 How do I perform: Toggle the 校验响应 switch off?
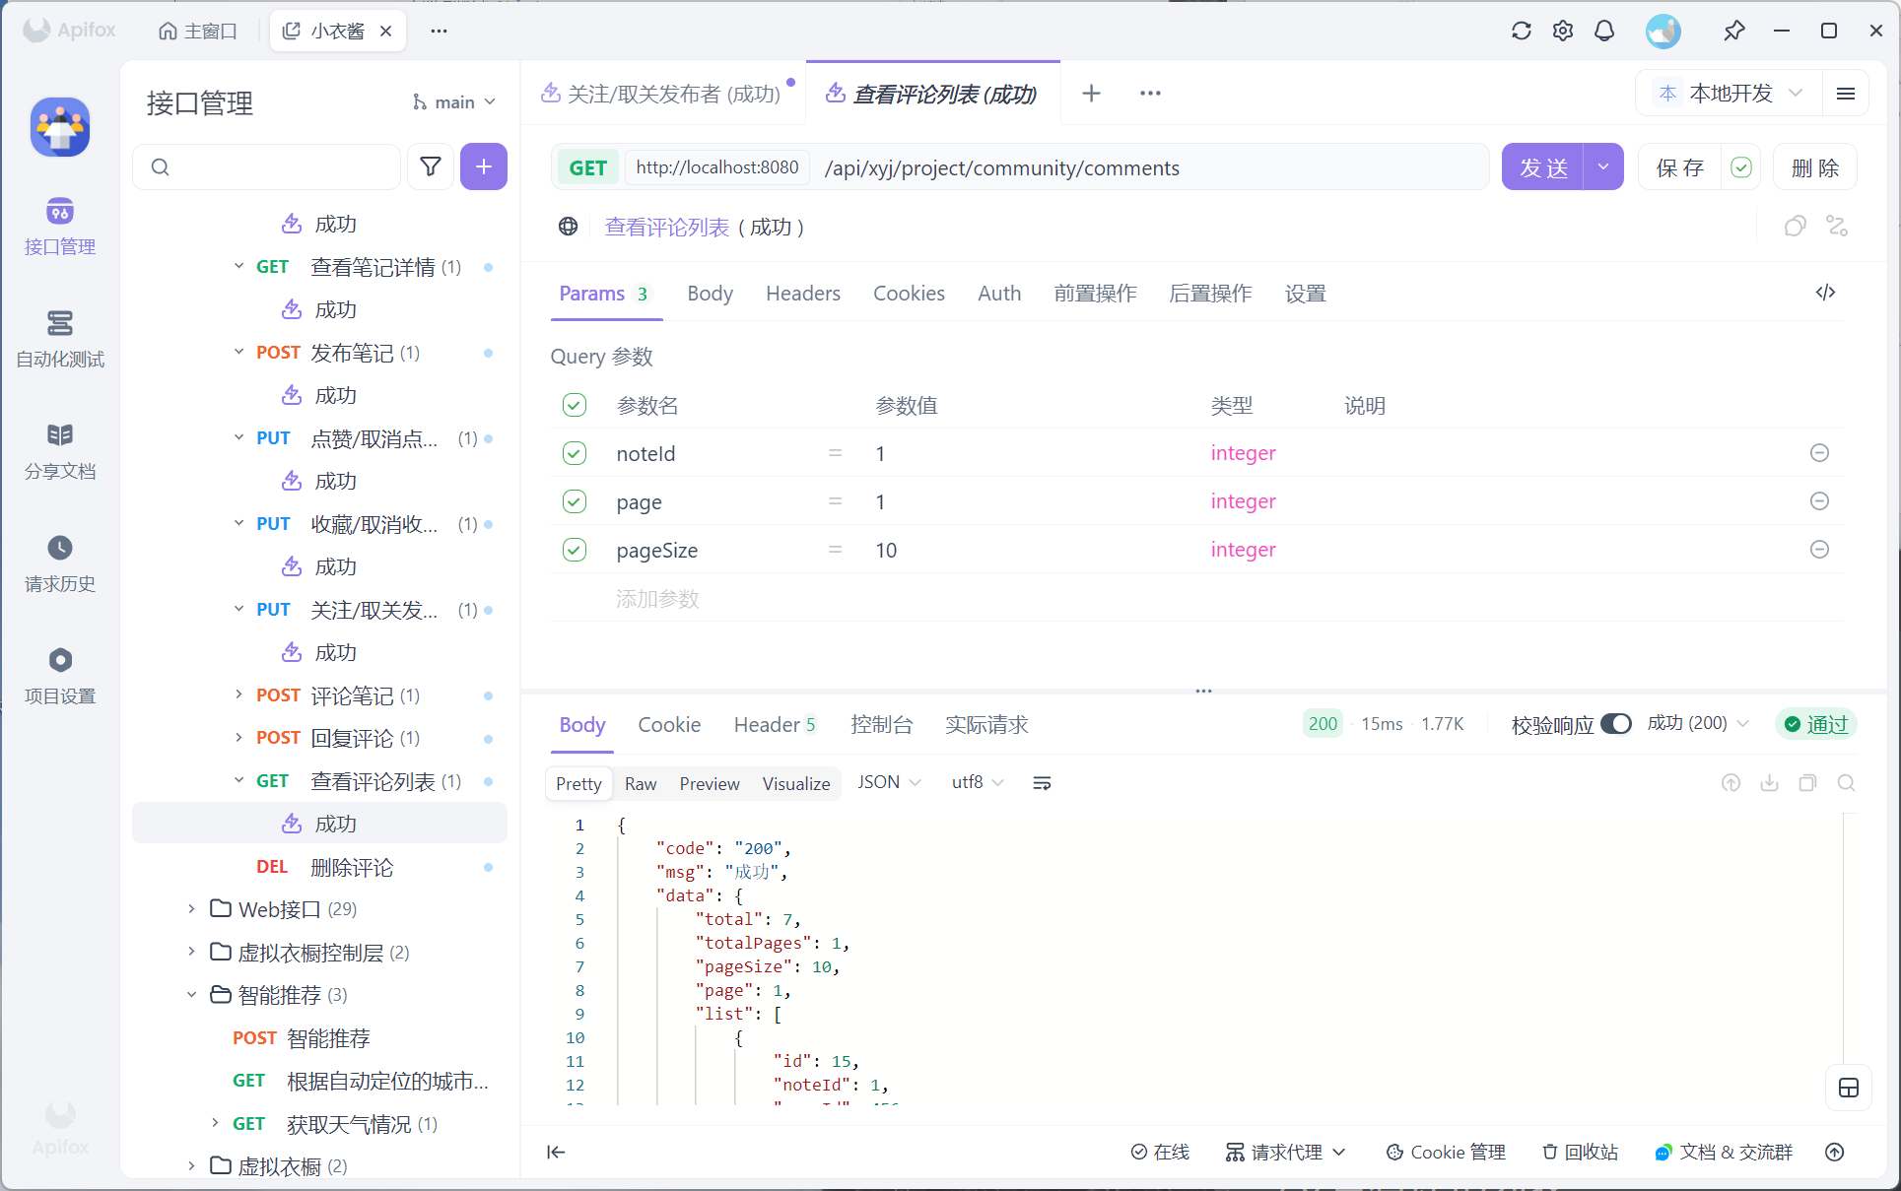click(x=1615, y=724)
